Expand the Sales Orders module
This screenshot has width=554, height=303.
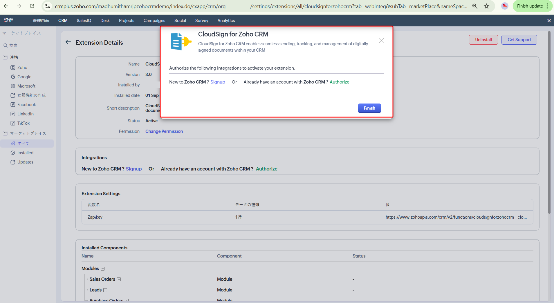click(119, 280)
